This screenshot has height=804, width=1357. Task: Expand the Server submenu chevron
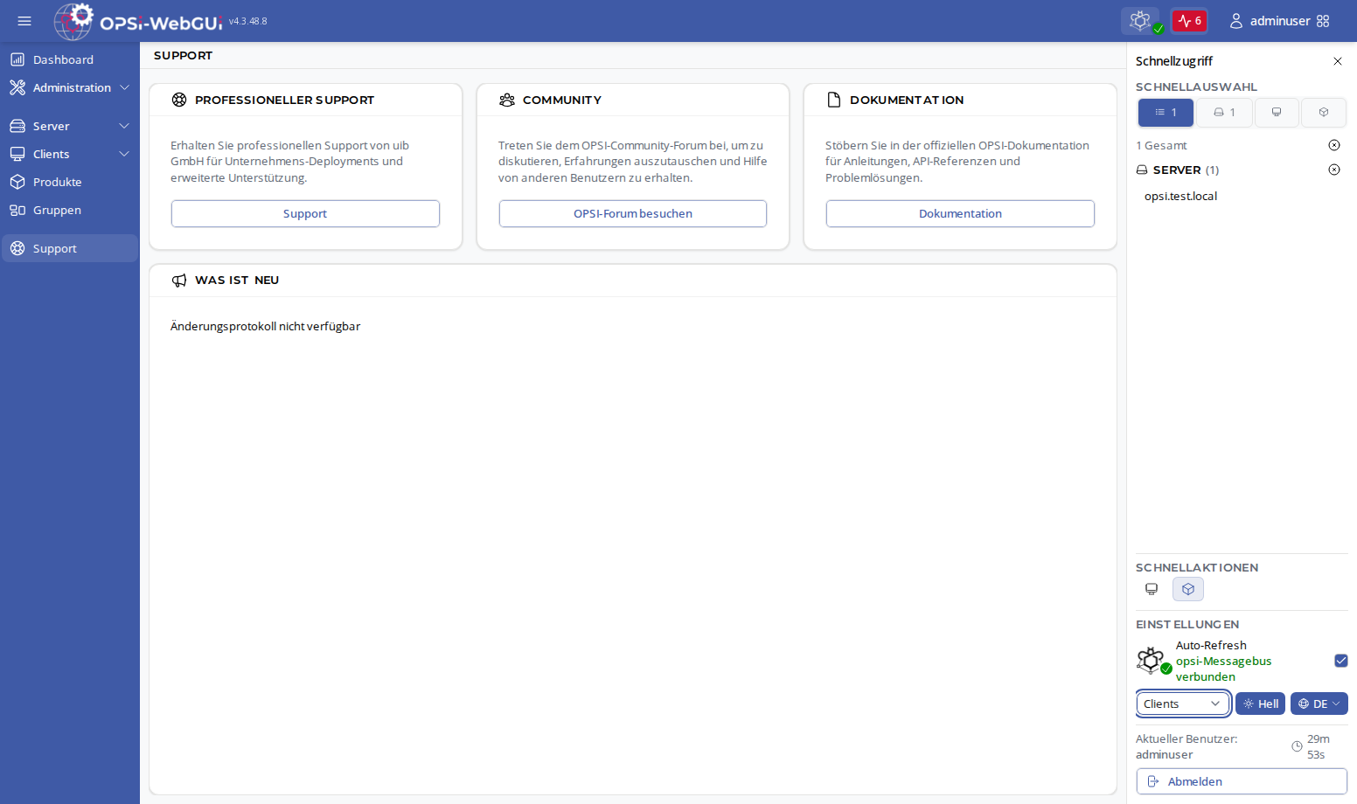tap(124, 126)
